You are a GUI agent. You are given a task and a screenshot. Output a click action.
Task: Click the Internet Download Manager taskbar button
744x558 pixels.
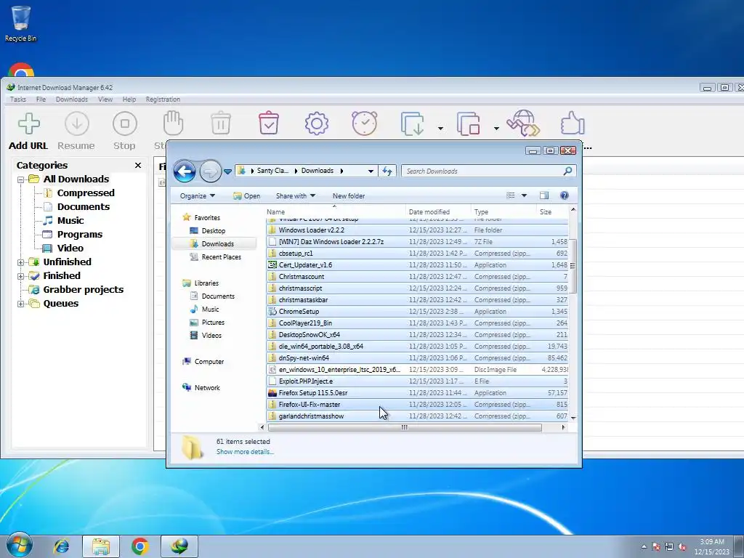pos(179,546)
